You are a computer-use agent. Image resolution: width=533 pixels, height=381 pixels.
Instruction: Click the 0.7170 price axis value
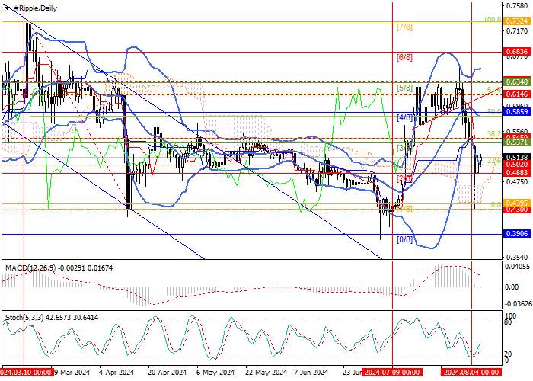[517, 31]
